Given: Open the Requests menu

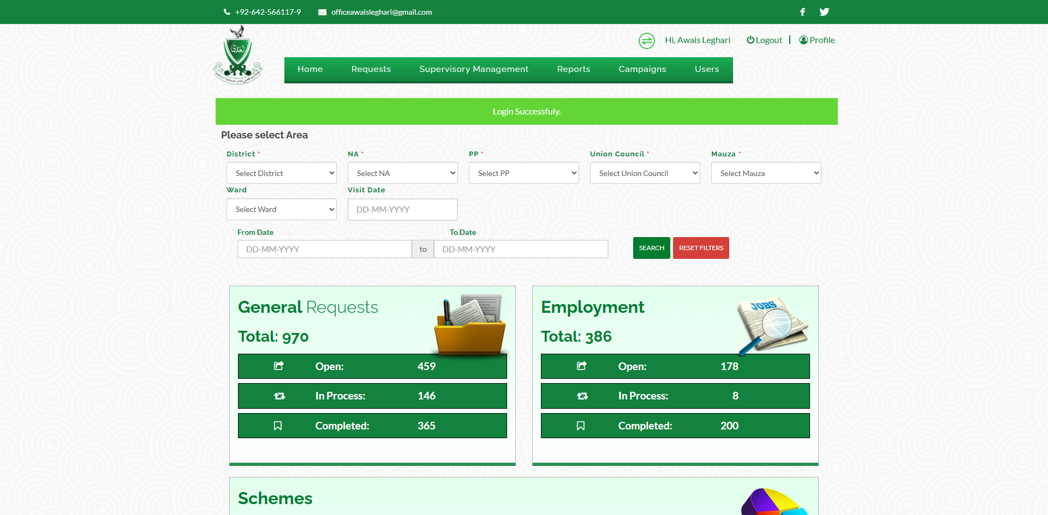Looking at the screenshot, I should (371, 69).
